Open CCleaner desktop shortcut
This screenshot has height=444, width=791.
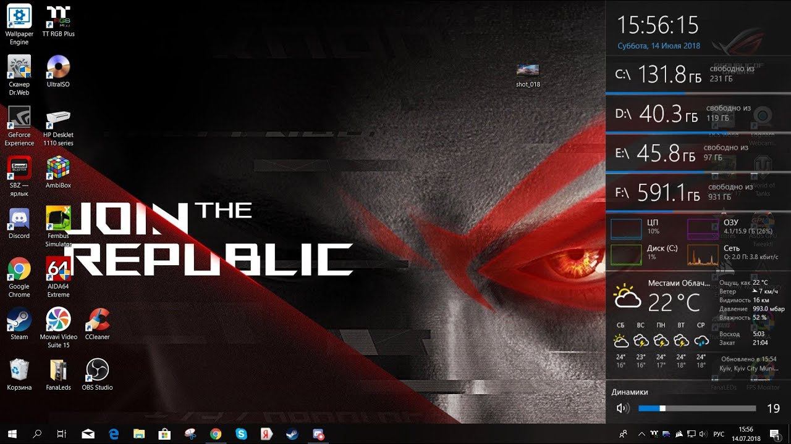tap(97, 324)
